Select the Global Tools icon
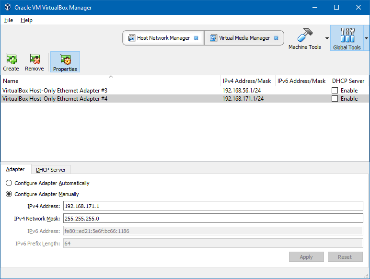The image size is (370, 279). click(347, 35)
